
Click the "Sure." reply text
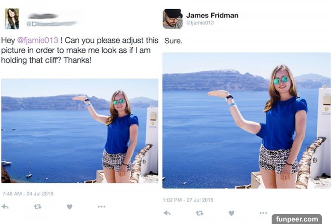[173, 41]
